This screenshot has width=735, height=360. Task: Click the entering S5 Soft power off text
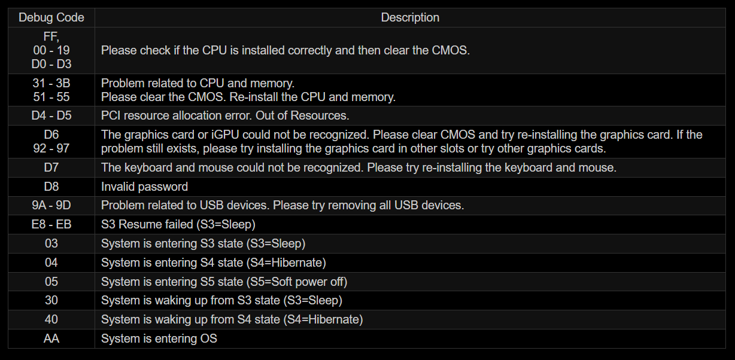(x=224, y=282)
